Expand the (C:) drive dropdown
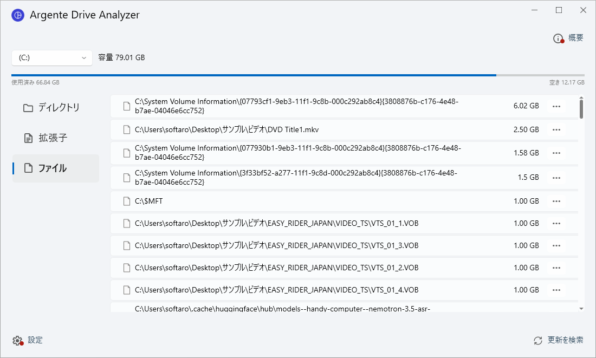 [52, 58]
